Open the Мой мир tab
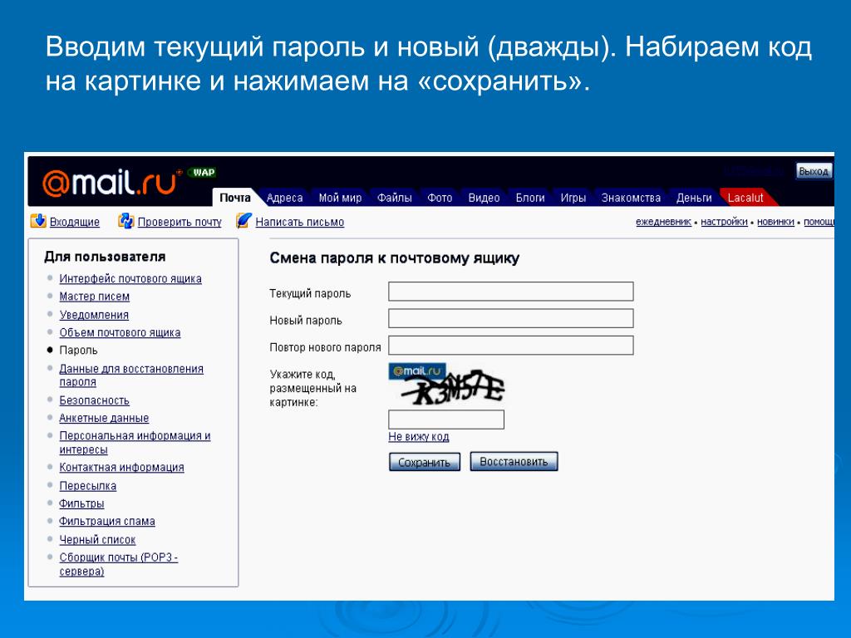 (340, 198)
